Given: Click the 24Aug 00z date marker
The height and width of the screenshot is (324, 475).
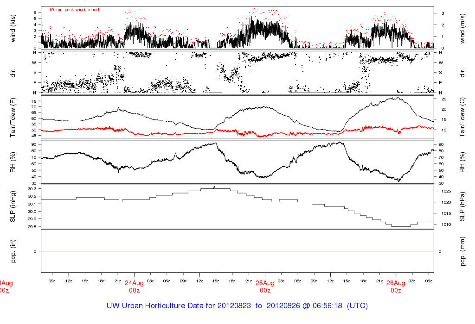Looking at the screenshot, I should click(135, 287).
